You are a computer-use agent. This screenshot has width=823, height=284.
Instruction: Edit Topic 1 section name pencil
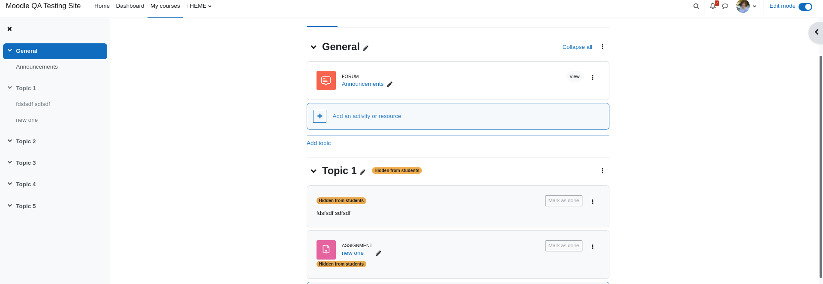pyautogui.click(x=363, y=172)
